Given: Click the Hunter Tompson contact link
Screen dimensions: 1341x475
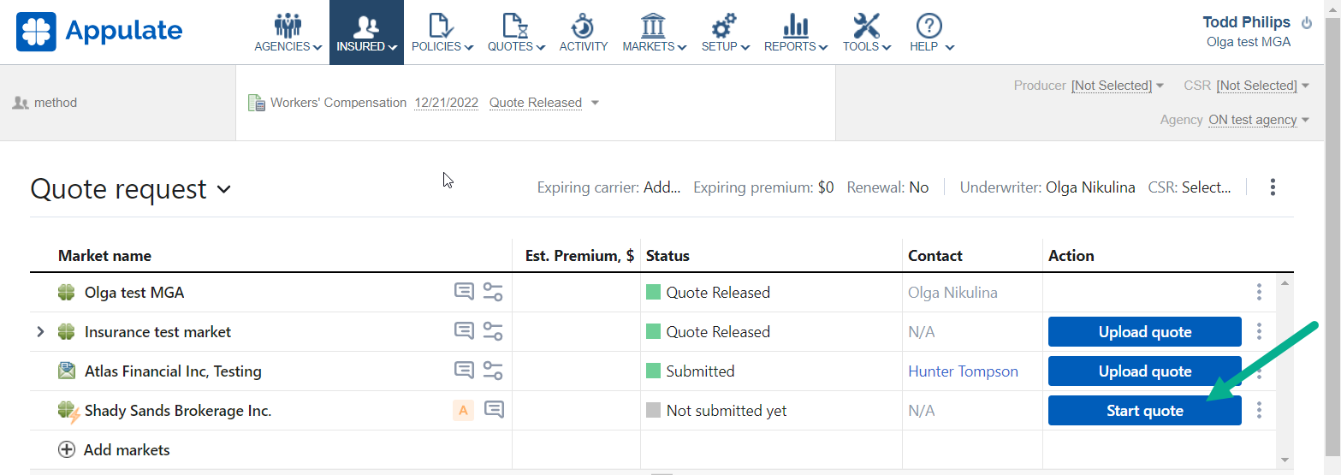Looking at the screenshot, I should pos(963,371).
